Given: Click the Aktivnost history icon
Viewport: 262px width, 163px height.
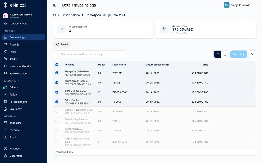Looking at the screenshot, I should point(5,149).
